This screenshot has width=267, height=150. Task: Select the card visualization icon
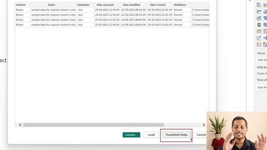259,31
